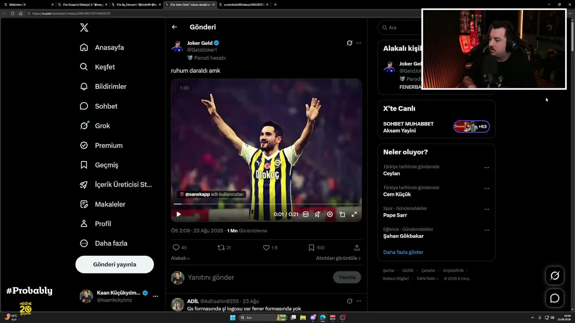This screenshot has height=323, width=575.
Task: Go to Anasayfa in the sidebar
Action: click(102, 48)
